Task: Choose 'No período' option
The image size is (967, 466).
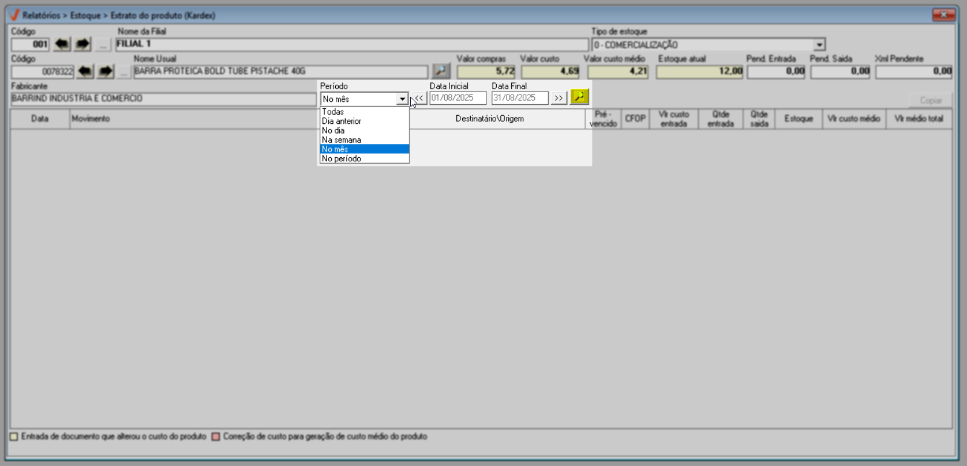Action: 342,158
